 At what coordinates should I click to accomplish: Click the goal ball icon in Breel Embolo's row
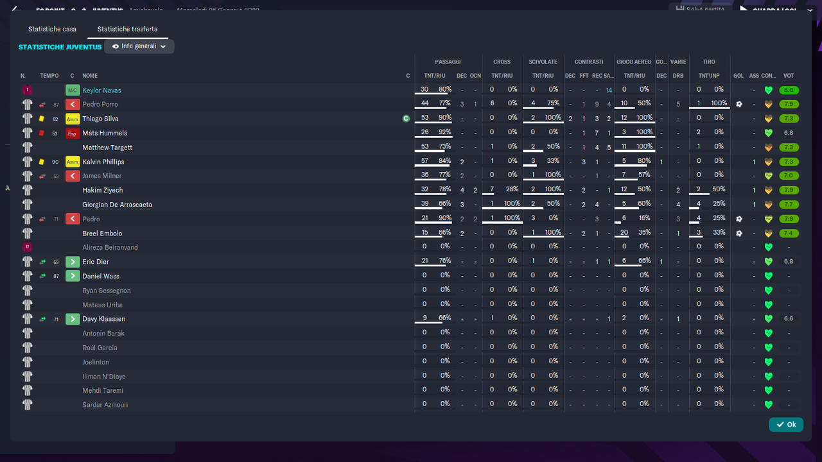(739, 234)
